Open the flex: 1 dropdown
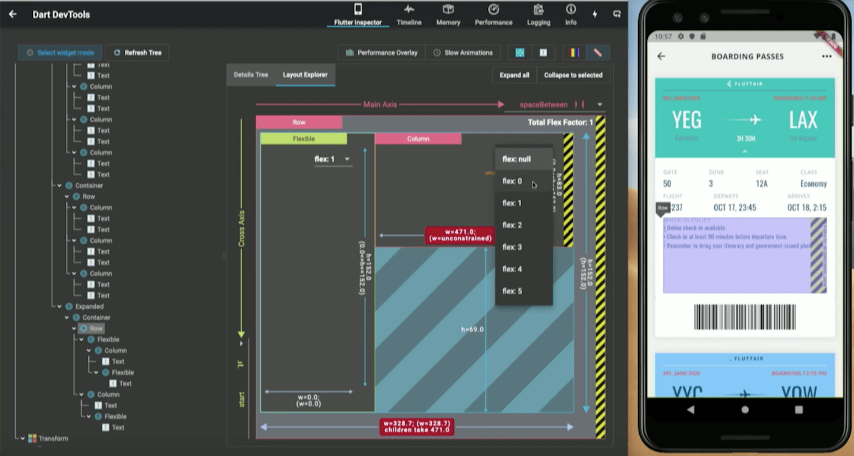 click(x=332, y=159)
